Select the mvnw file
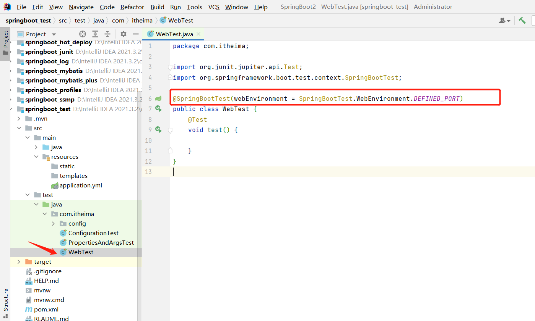The height and width of the screenshot is (321, 535). click(x=42, y=290)
